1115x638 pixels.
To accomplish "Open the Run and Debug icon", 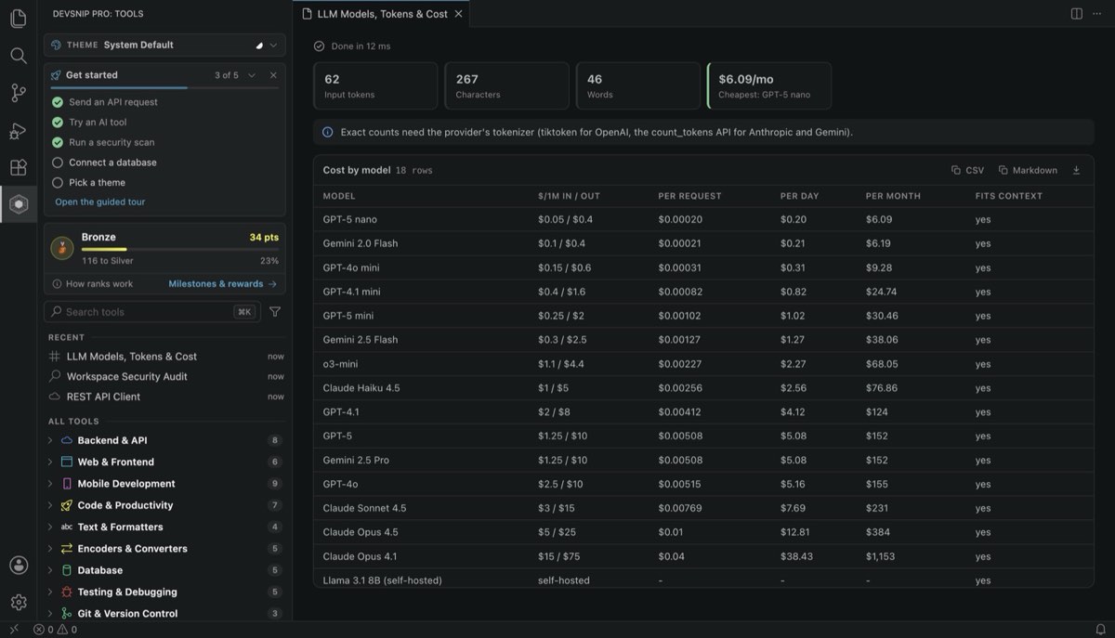I will (x=19, y=130).
